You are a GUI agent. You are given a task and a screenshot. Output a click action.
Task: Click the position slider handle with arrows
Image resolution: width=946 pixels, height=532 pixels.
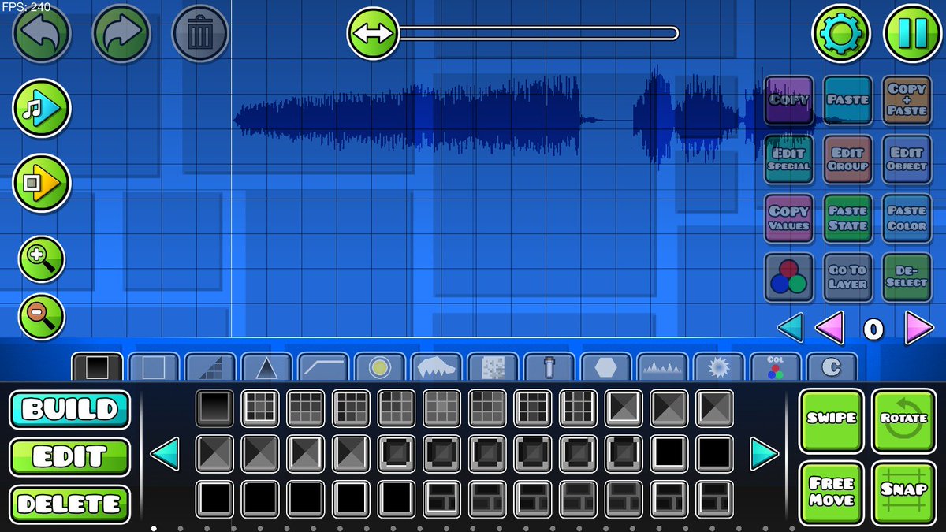click(x=373, y=33)
